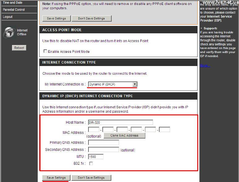
Task: Click the MTU input field
Action: (96, 157)
